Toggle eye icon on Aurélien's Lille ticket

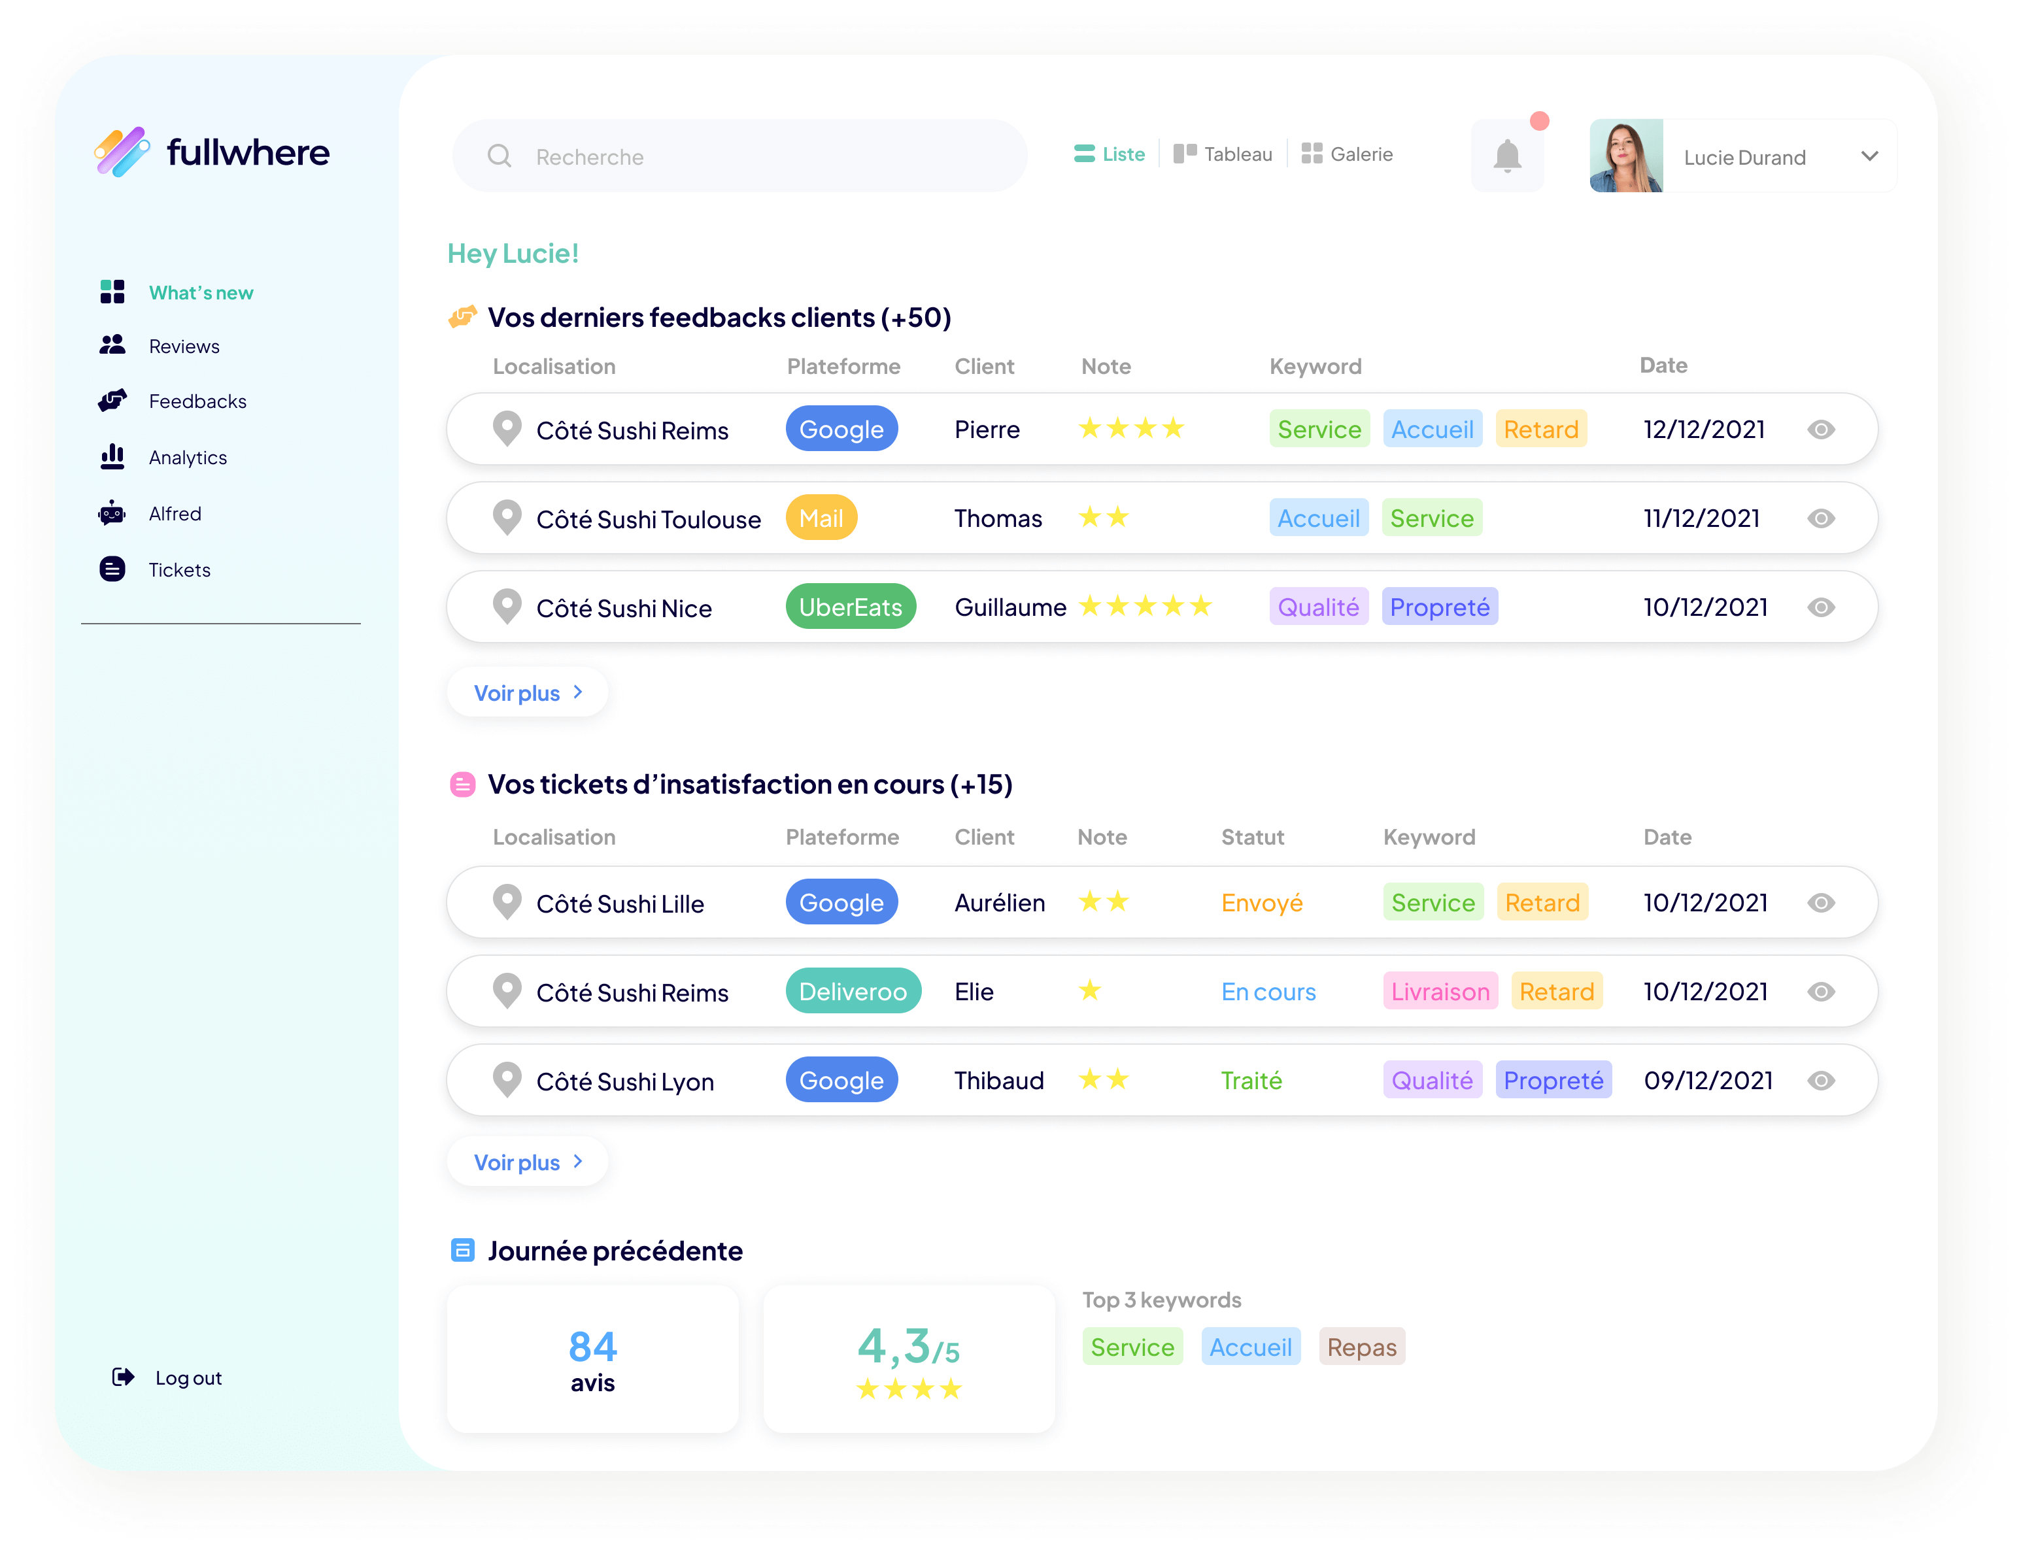tap(1820, 903)
